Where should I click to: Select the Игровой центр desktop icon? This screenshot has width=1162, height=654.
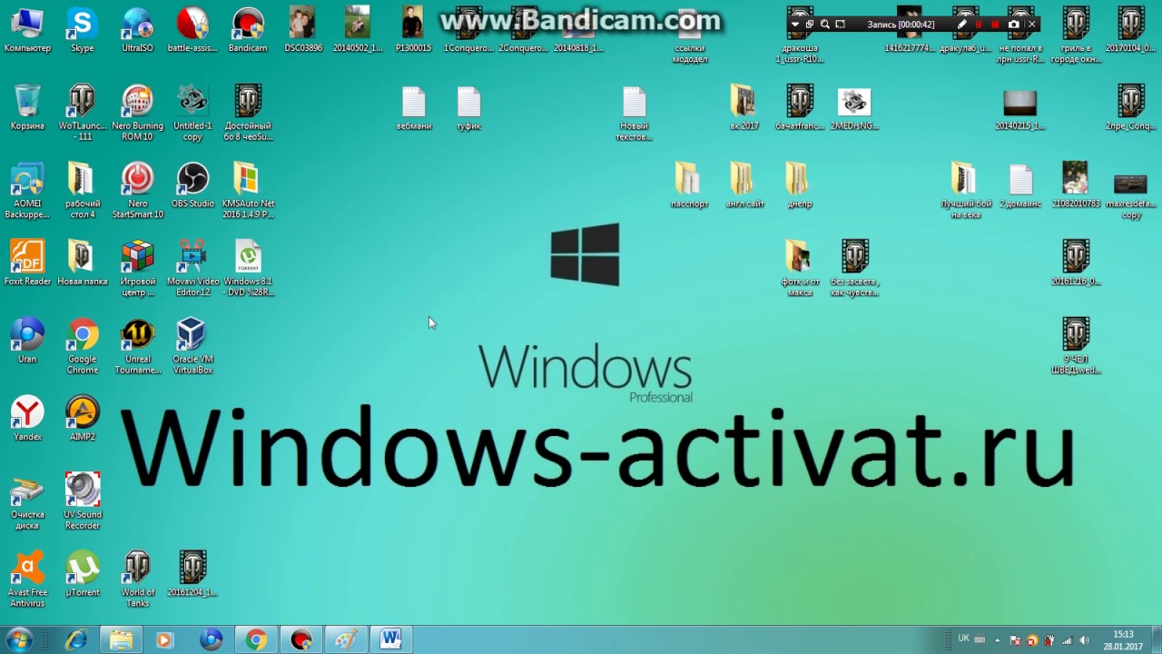(137, 268)
